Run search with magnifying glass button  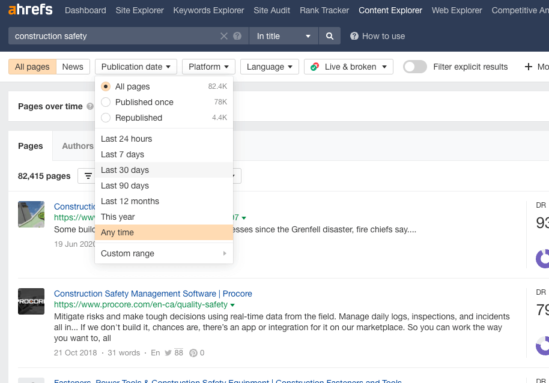(330, 36)
